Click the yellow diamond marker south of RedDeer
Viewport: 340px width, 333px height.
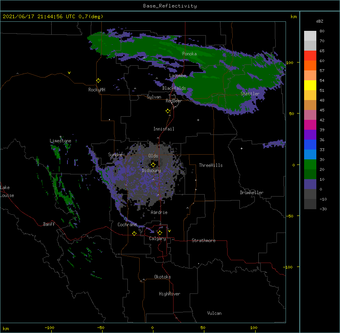(168, 111)
